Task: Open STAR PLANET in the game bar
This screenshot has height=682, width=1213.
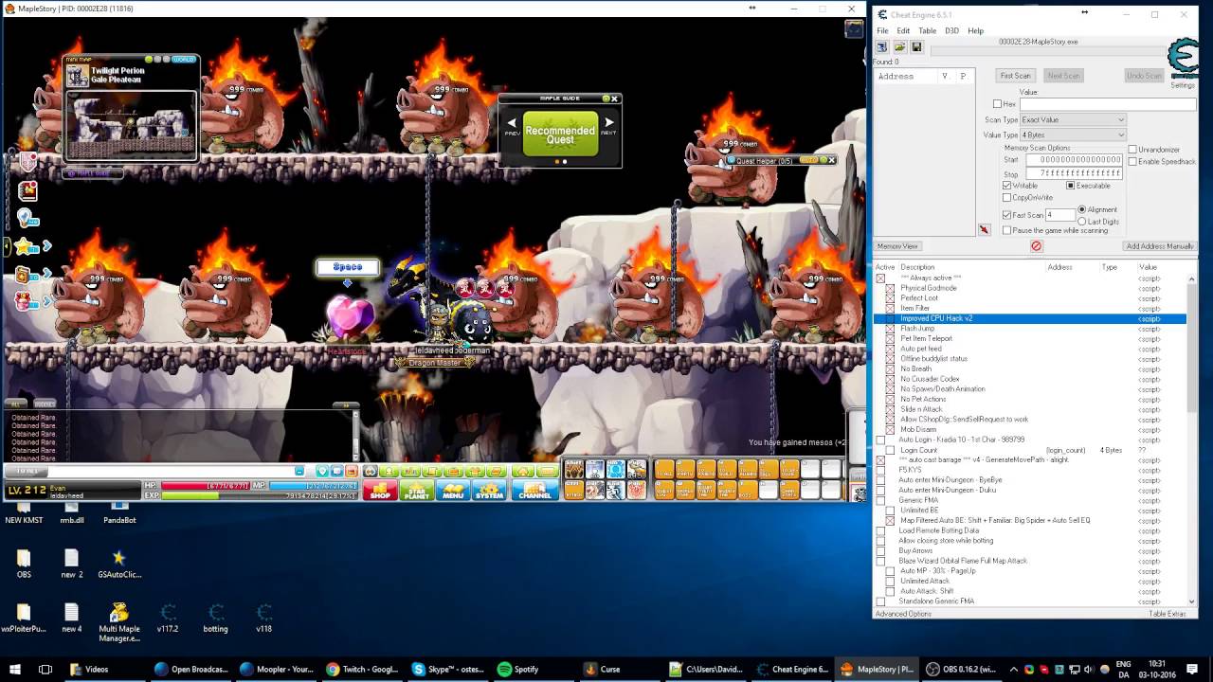Action: coord(416,491)
